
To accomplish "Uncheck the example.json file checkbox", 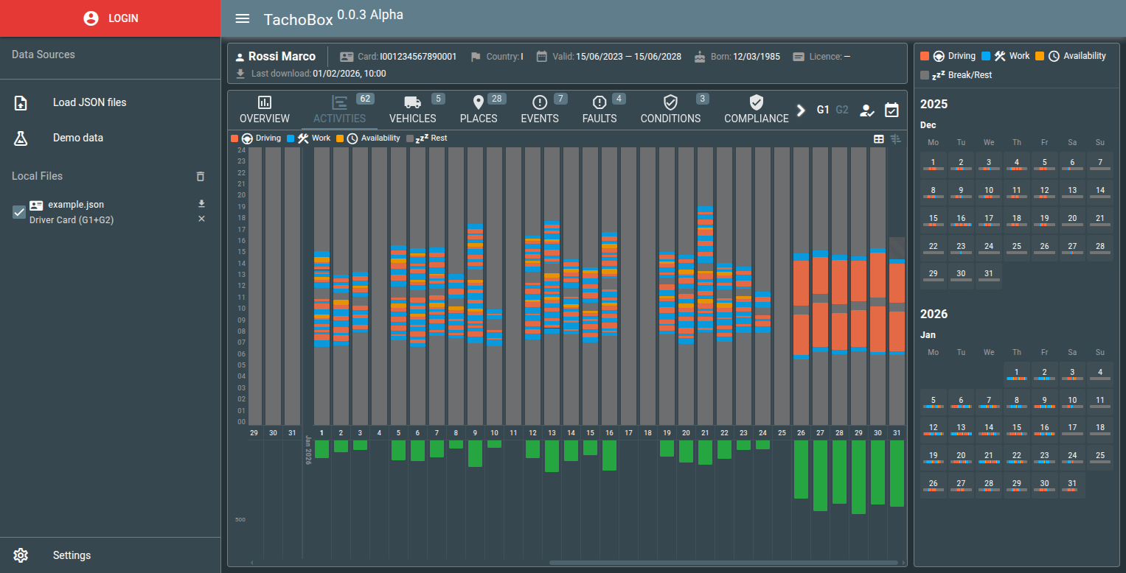I will [19, 212].
